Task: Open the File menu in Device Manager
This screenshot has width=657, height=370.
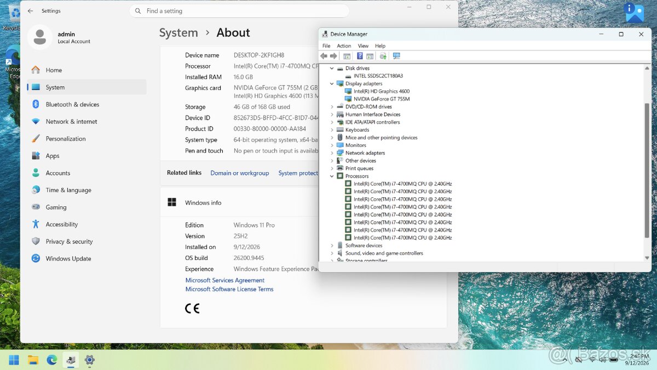Action: 326,46
